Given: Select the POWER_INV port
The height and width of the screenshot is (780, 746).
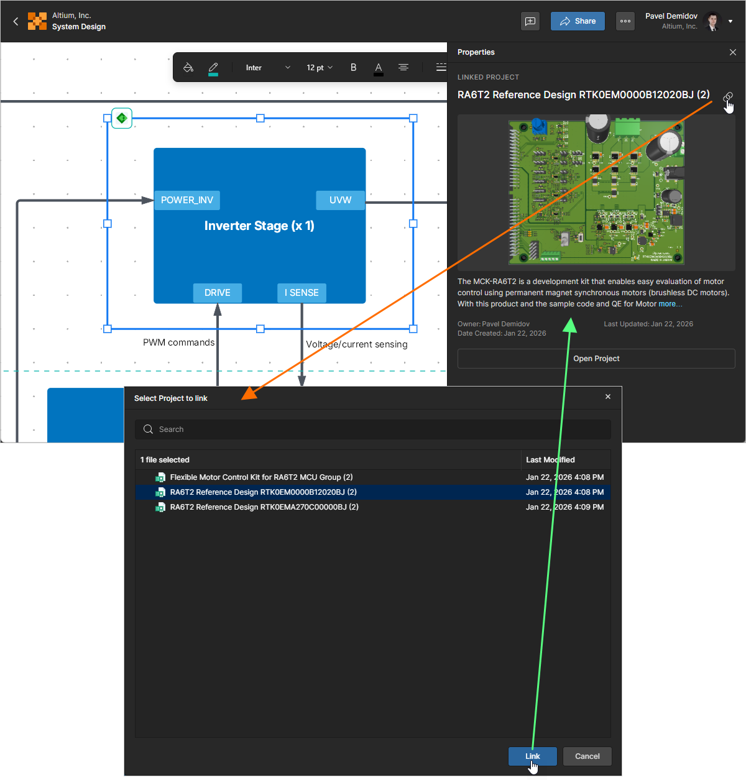Looking at the screenshot, I should click(x=187, y=200).
